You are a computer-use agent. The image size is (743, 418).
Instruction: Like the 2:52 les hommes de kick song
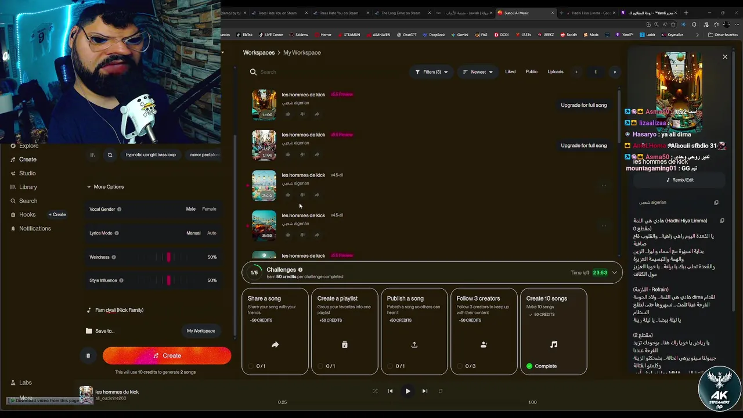[x=287, y=235]
